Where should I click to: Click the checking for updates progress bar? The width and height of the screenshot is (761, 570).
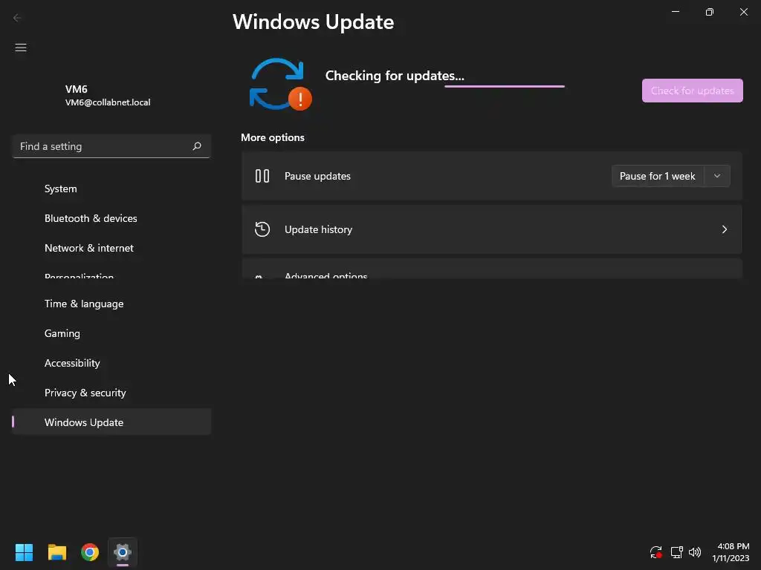pos(505,86)
